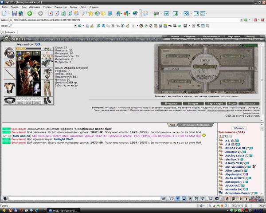
Task: Click the bracers equipment slot
Action: tap(9, 63)
